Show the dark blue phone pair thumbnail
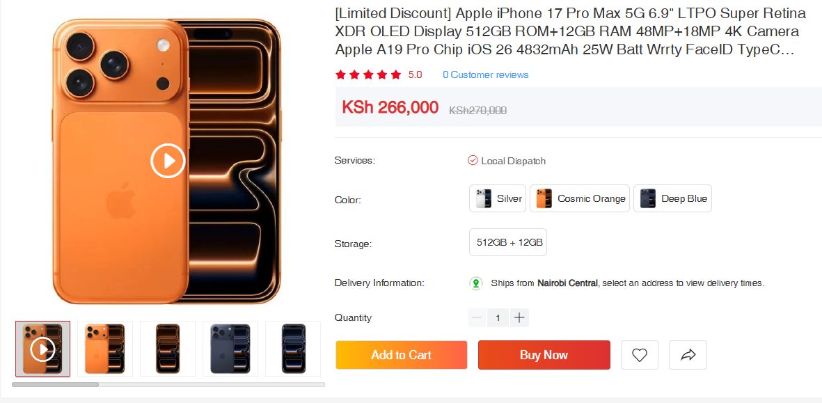Image resolution: width=822 pixels, height=403 pixels. pos(230,349)
